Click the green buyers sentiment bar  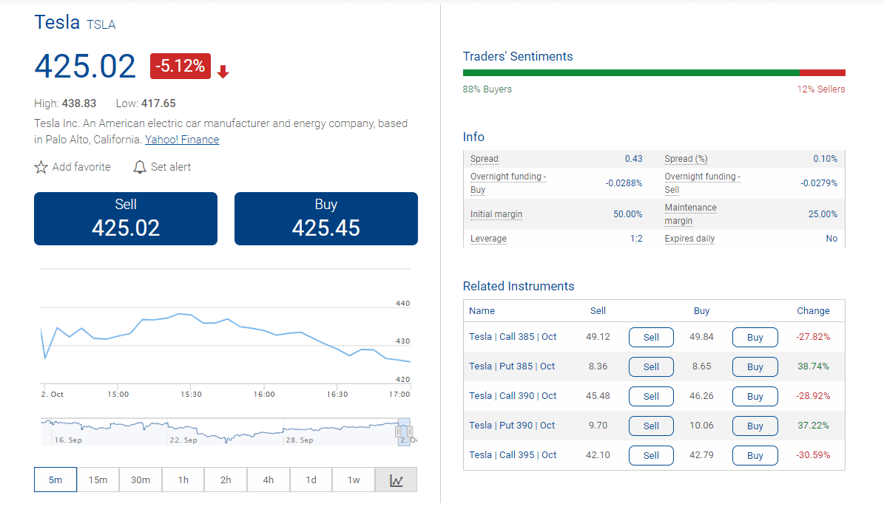pyautogui.click(x=631, y=72)
